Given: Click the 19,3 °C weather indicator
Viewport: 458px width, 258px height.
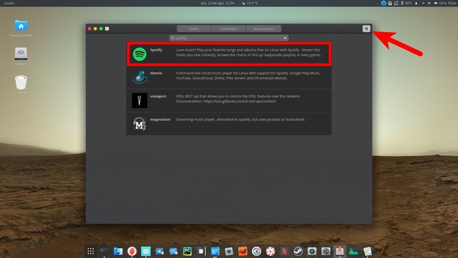Looking at the screenshot, I should point(250,3).
